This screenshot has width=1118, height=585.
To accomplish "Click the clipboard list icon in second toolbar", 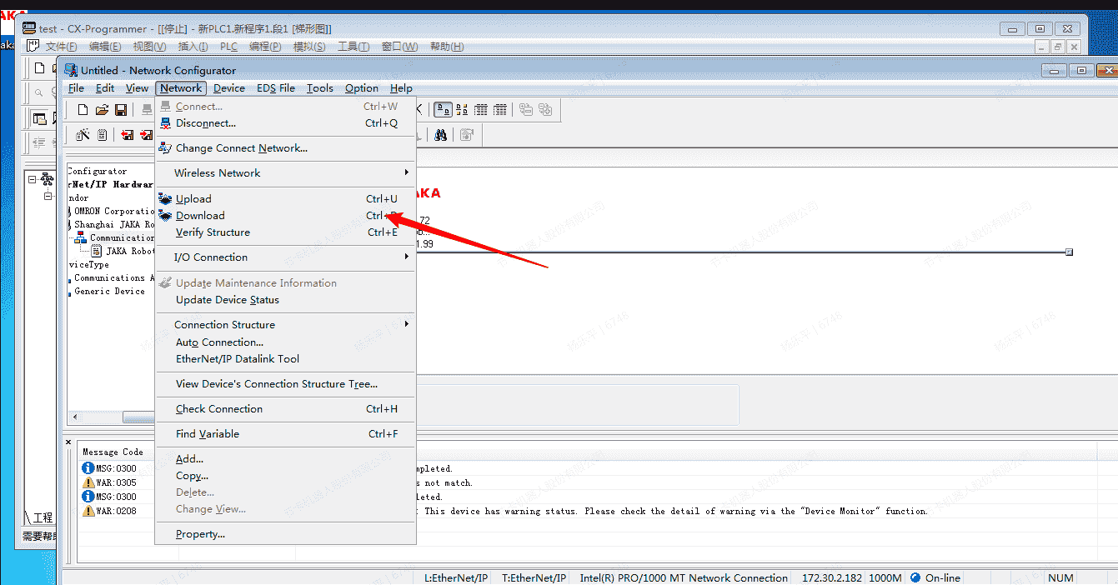I will [102, 135].
